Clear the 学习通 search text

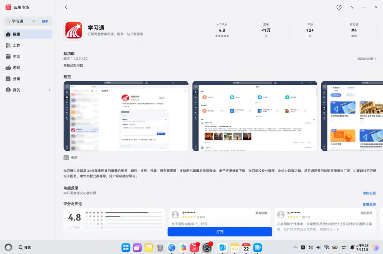[33, 21]
